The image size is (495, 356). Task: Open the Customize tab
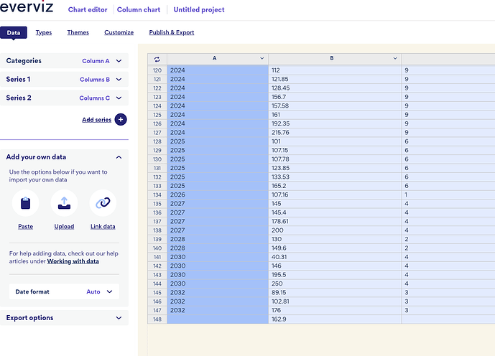click(119, 32)
